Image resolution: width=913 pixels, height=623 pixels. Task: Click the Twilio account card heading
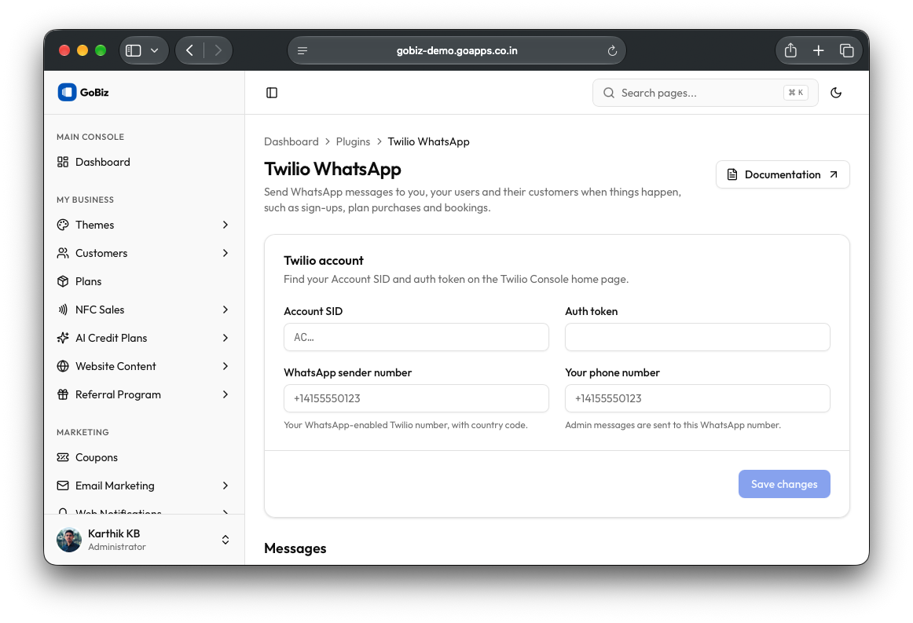click(x=324, y=261)
